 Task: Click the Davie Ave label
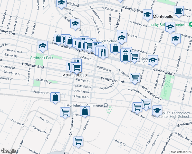(x=48, y=135)
